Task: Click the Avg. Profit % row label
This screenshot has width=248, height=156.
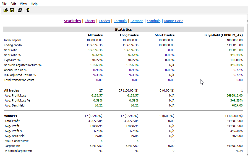Action: 14,131
